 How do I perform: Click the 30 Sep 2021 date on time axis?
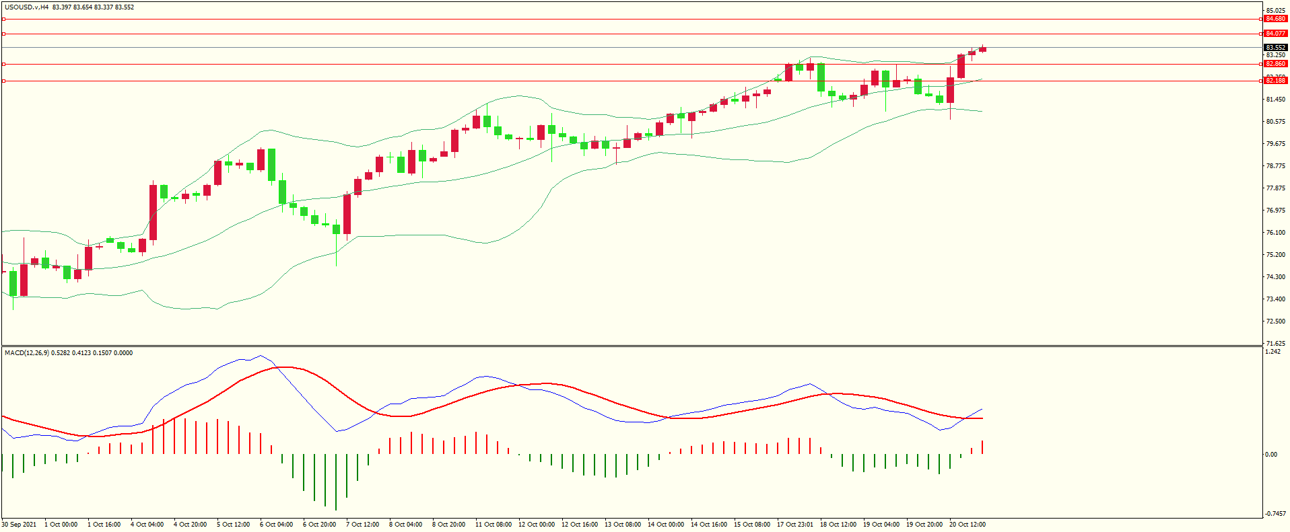tap(20, 525)
